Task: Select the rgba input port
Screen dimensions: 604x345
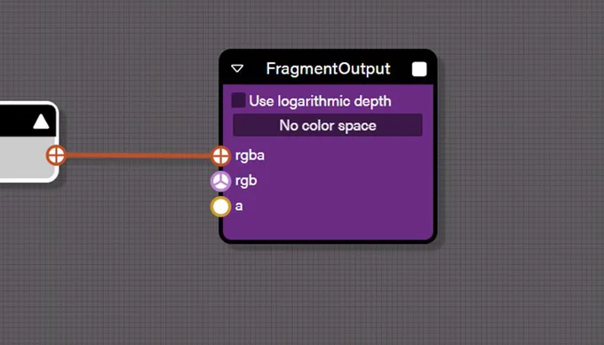Action: 220,156
